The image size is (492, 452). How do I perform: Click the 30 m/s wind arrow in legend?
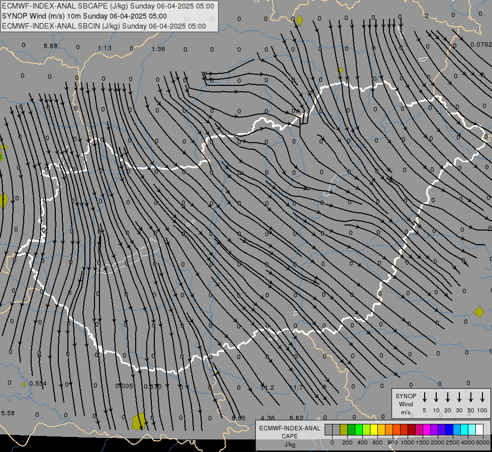(459, 397)
